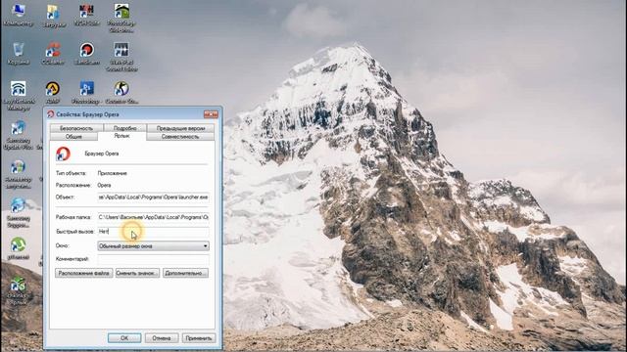Close the Opera properties dialog
This screenshot has height=352, width=627.
pos(211,114)
